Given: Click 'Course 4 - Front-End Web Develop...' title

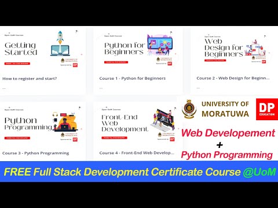Looking at the screenshot, I should coord(137,153).
